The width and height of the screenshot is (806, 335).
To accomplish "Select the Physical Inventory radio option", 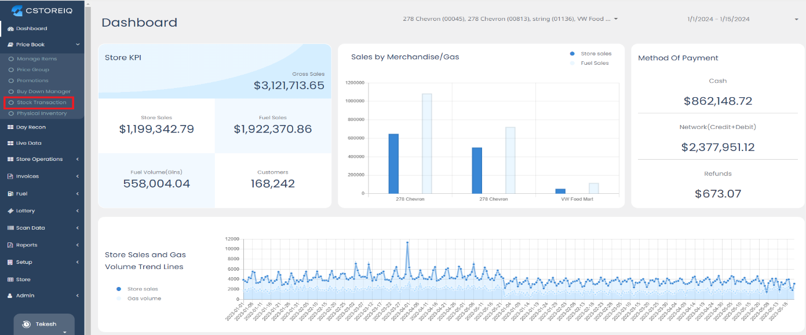I will (x=10, y=114).
